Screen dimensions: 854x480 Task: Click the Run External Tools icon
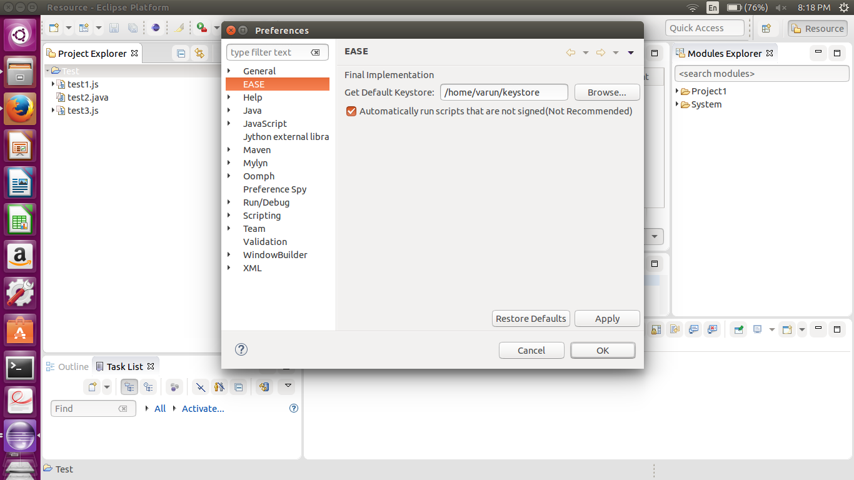click(202, 27)
